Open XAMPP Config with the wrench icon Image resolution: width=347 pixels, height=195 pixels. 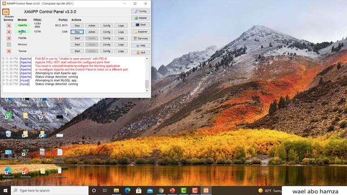140,11
